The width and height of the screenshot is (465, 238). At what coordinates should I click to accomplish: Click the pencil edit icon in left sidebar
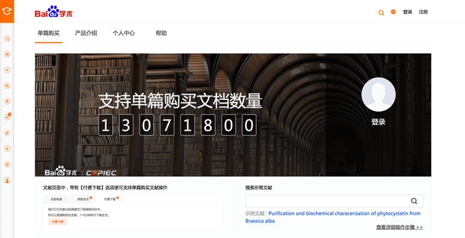point(7,133)
